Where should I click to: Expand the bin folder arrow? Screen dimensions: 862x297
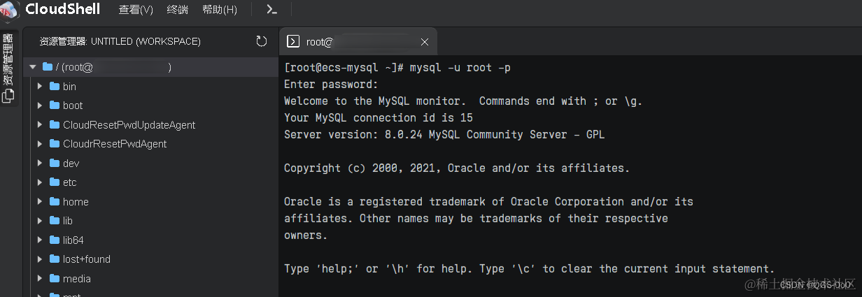click(40, 87)
